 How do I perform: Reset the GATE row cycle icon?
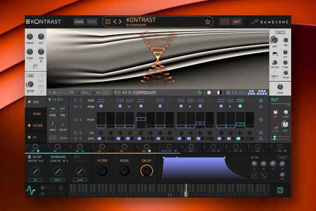(80, 138)
